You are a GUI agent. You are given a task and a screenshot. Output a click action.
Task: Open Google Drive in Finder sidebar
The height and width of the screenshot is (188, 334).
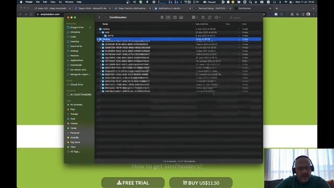[77, 28]
